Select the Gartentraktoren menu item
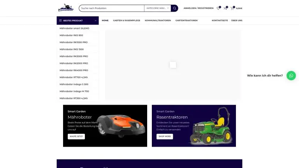The width and height of the screenshot is (299, 168). (186, 20)
